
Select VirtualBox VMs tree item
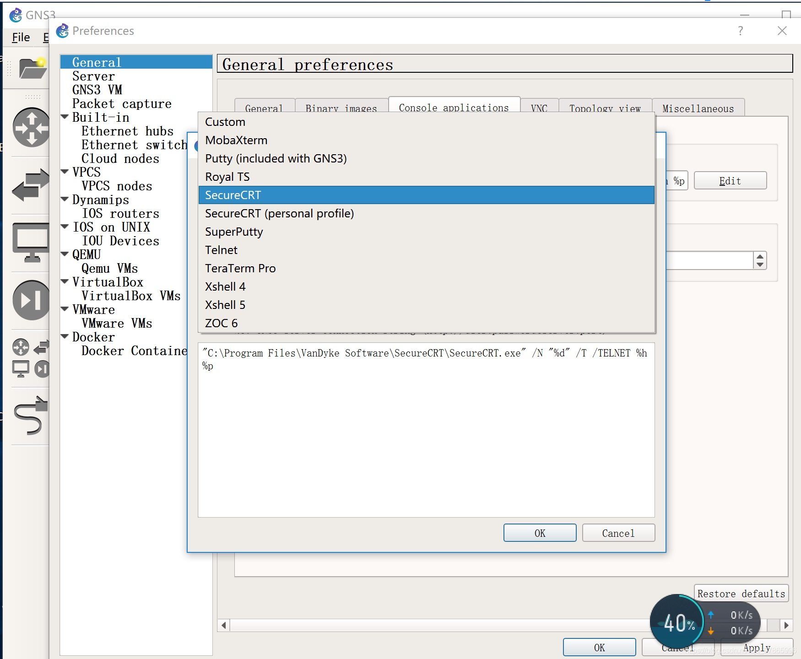131,296
